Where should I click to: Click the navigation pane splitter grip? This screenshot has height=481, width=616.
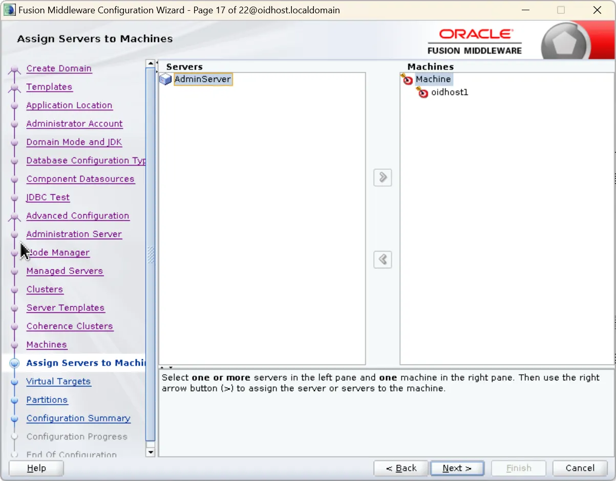pyautogui.click(x=151, y=255)
